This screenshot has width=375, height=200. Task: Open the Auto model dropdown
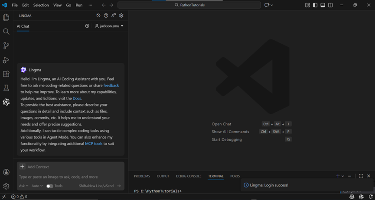pyautogui.click(x=37, y=186)
